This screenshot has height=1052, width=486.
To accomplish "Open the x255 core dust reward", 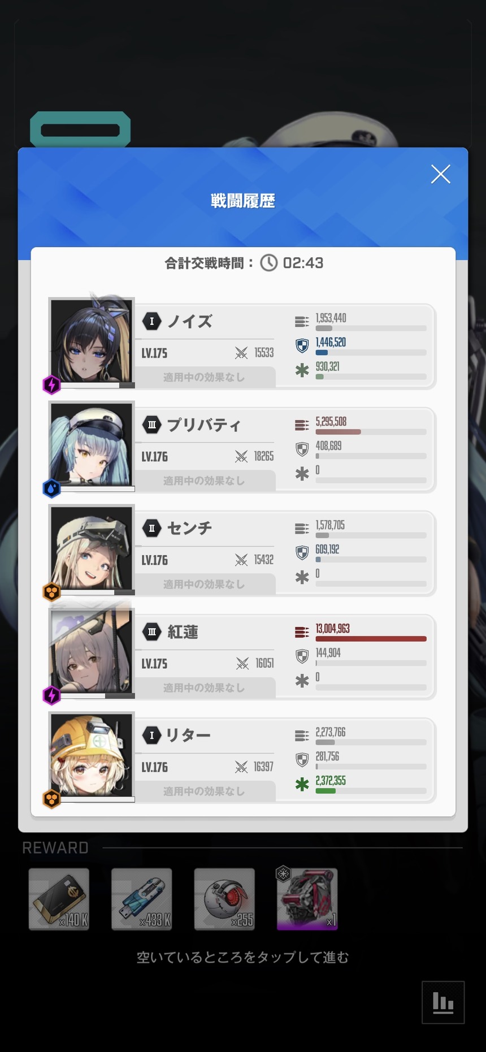I will pos(224,899).
